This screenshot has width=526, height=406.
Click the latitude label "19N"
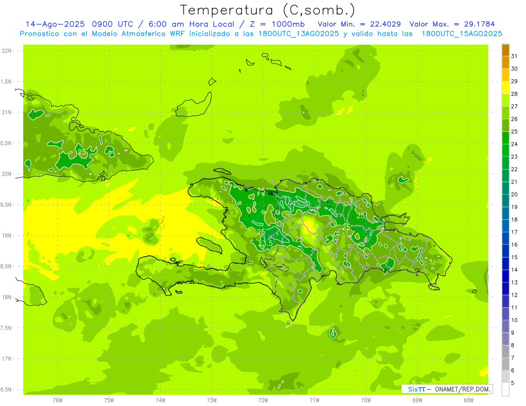click(7, 236)
